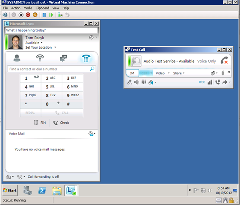Screen dimensions: 240x205
Task: Open the Call button dropdown arrow
Action: pyautogui.click(x=151, y=73)
